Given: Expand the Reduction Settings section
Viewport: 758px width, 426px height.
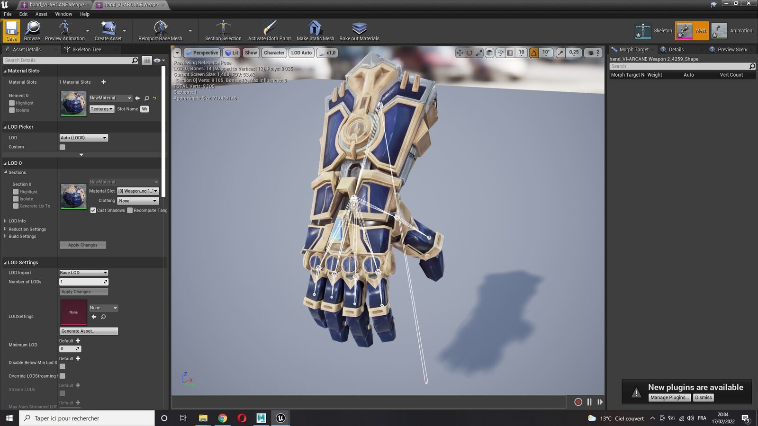Looking at the screenshot, I should 5,229.
